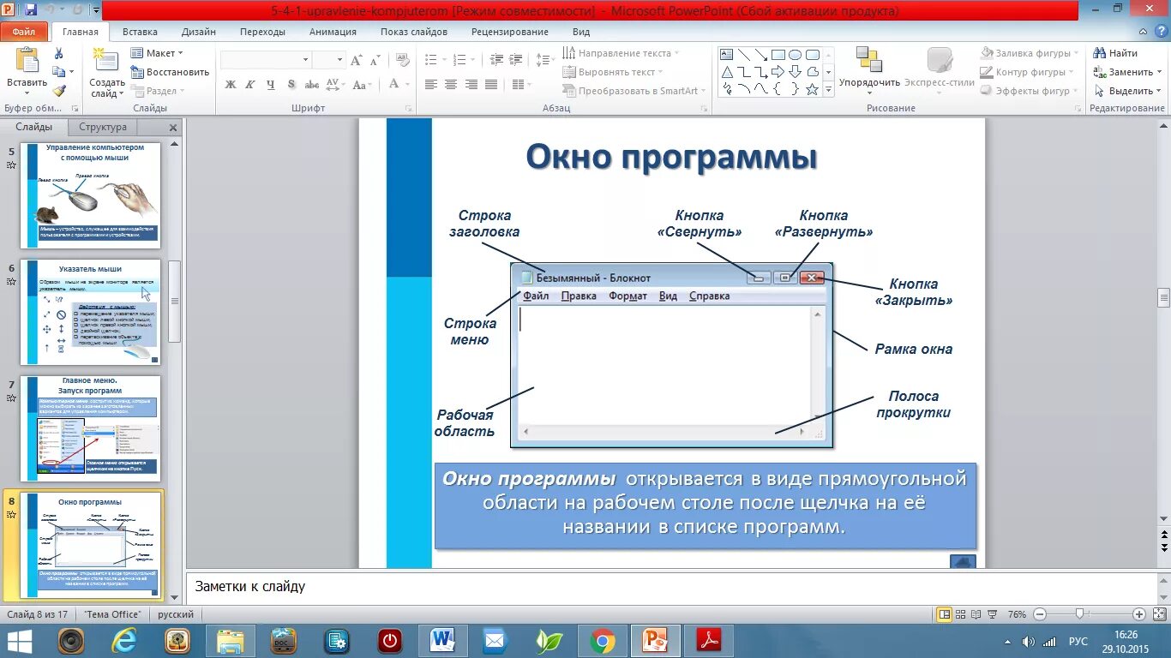
Task: Select the rectangle shape in gallery
Action: coord(778,55)
